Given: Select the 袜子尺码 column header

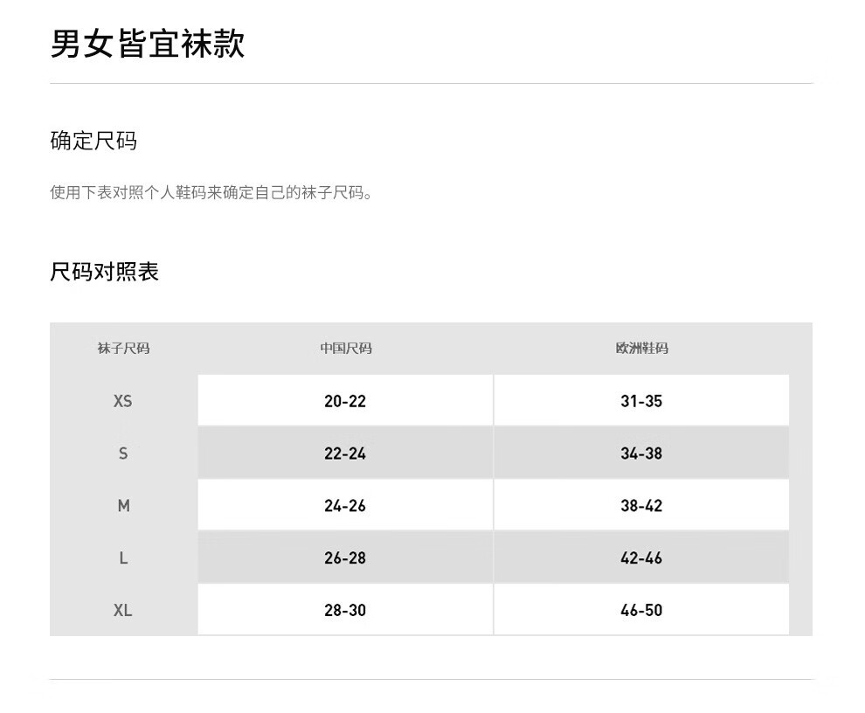Looking at the screenshot, I should click(x=123, y=349).
